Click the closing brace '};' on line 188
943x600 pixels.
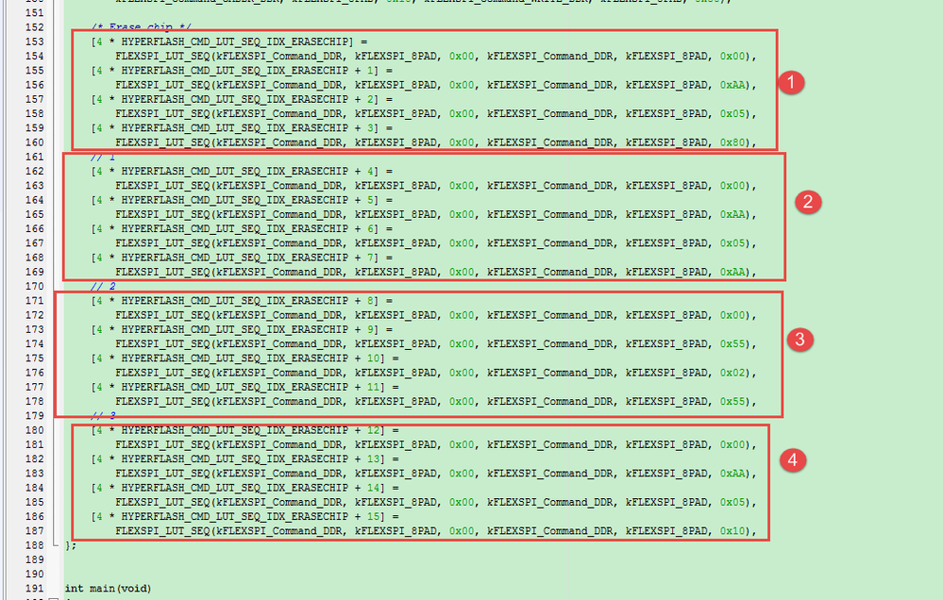(x=71, y=545)
